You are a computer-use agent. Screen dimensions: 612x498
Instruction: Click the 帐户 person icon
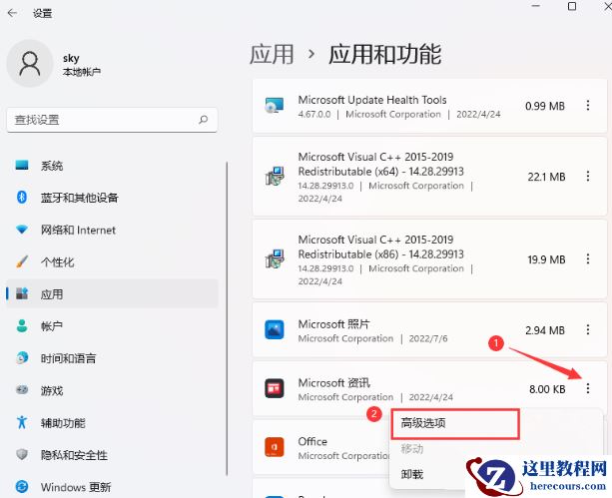click(22, 325)
